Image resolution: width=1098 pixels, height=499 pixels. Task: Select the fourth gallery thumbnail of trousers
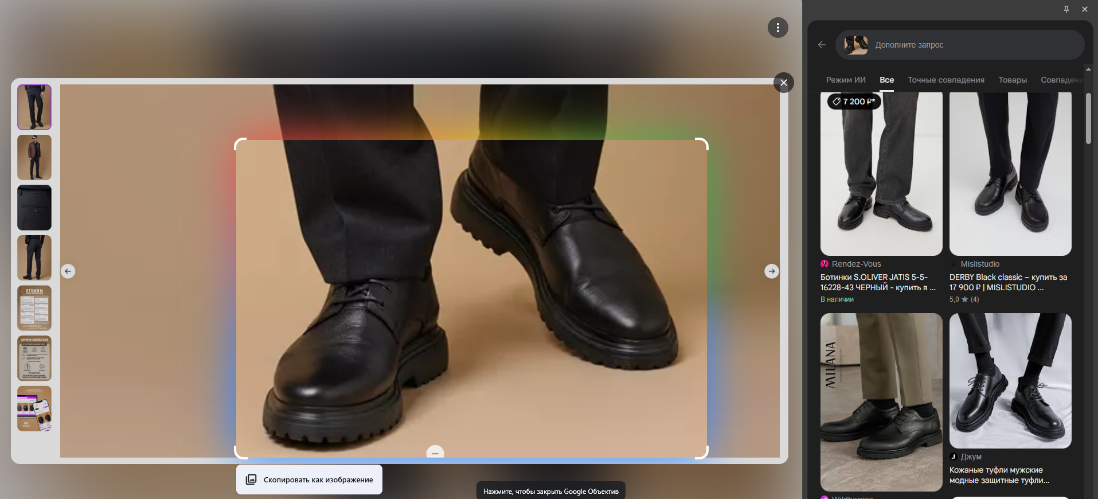point(34,258)
